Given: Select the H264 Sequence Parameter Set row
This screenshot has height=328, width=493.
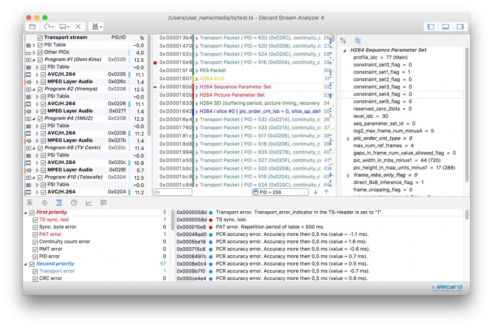Looking at the screenshot, I should (x=235, y=87).
